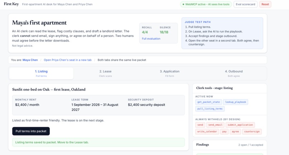Click the pull_listing_terms tool chip

pos(210,109)
